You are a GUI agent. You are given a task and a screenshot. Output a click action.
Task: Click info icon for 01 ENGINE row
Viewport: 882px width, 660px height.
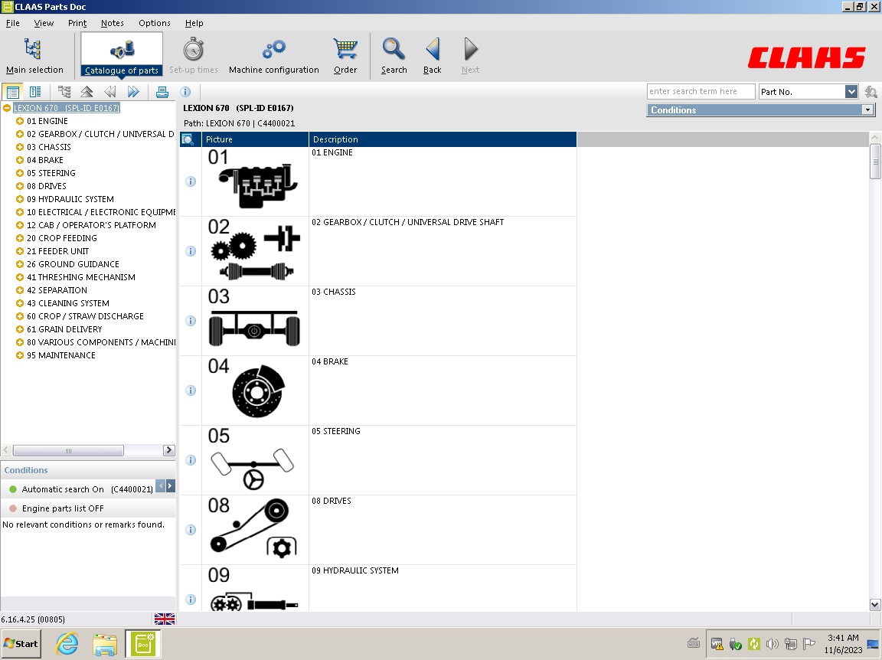point(191,181)
